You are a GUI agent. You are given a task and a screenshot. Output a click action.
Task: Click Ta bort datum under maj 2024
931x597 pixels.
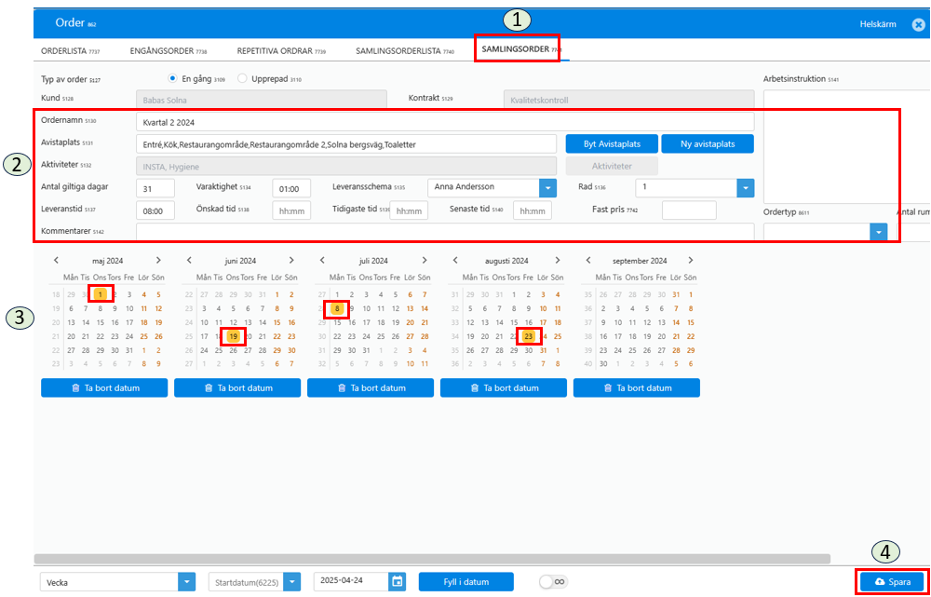104,387
